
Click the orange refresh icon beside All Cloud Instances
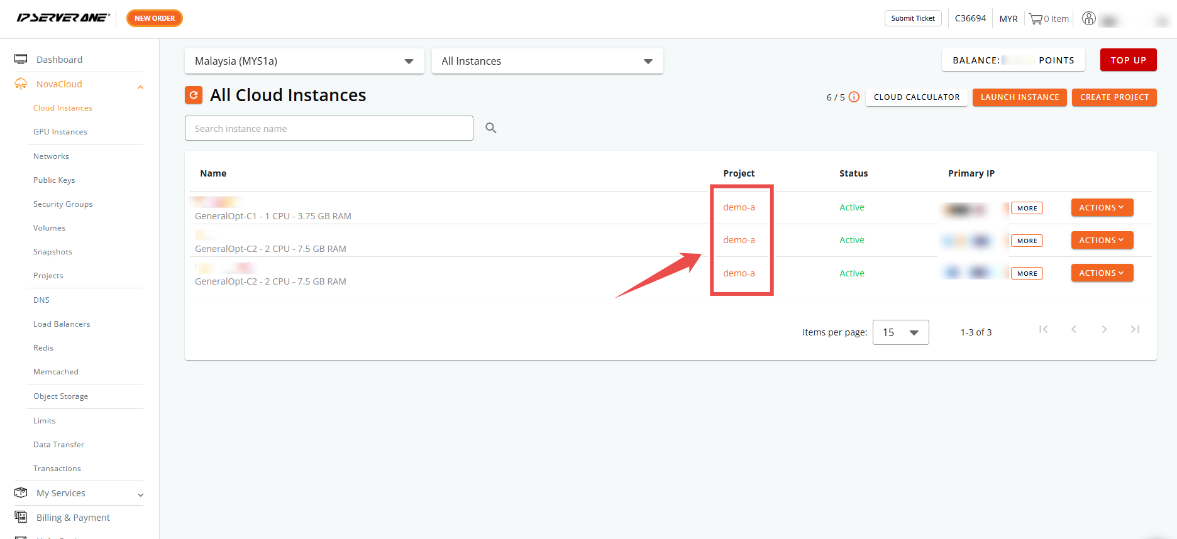pos(194,95)
